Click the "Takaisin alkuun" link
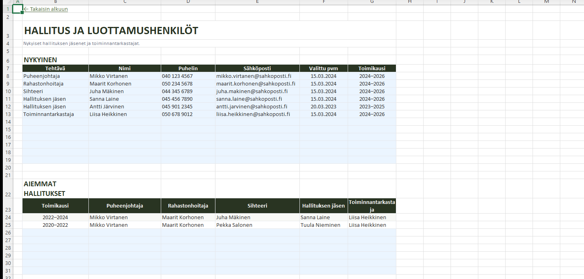584x279 pixels. (x=45, y=9)
